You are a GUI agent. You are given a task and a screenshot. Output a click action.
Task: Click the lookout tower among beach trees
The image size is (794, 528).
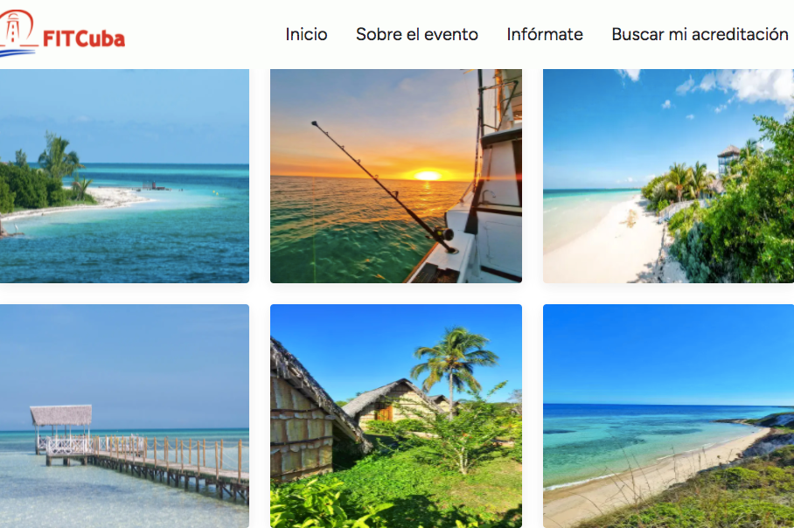point(728,161)
